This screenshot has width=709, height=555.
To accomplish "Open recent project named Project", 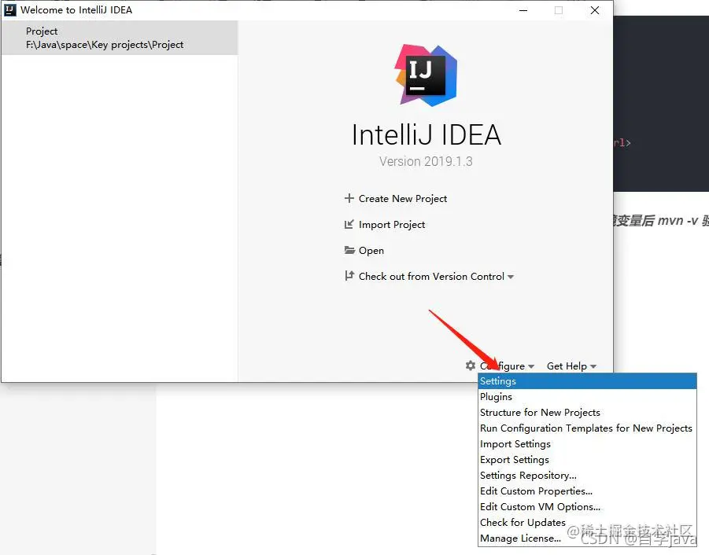I will point(120,38).
